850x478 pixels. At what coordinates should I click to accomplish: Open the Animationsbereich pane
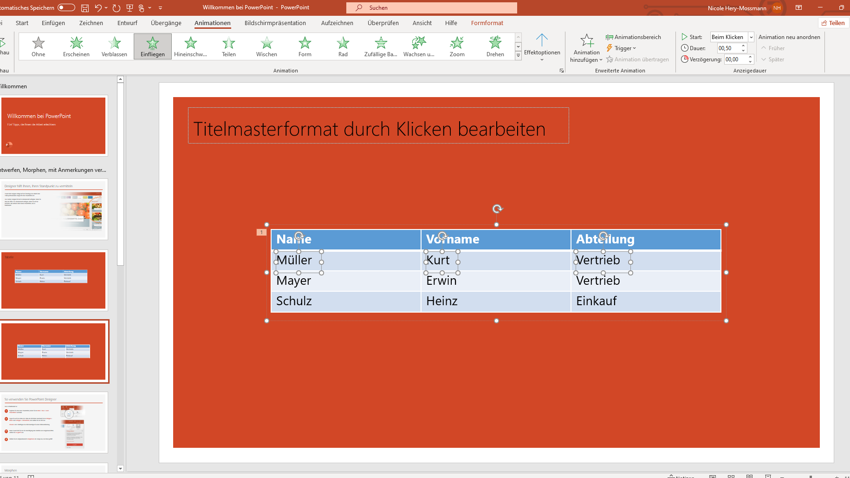[633, 37]
